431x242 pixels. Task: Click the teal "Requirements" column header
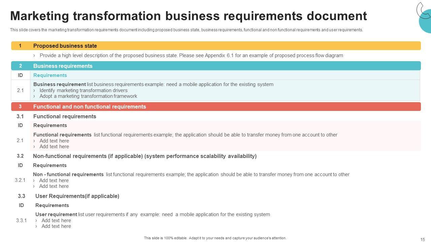point(50,75)
